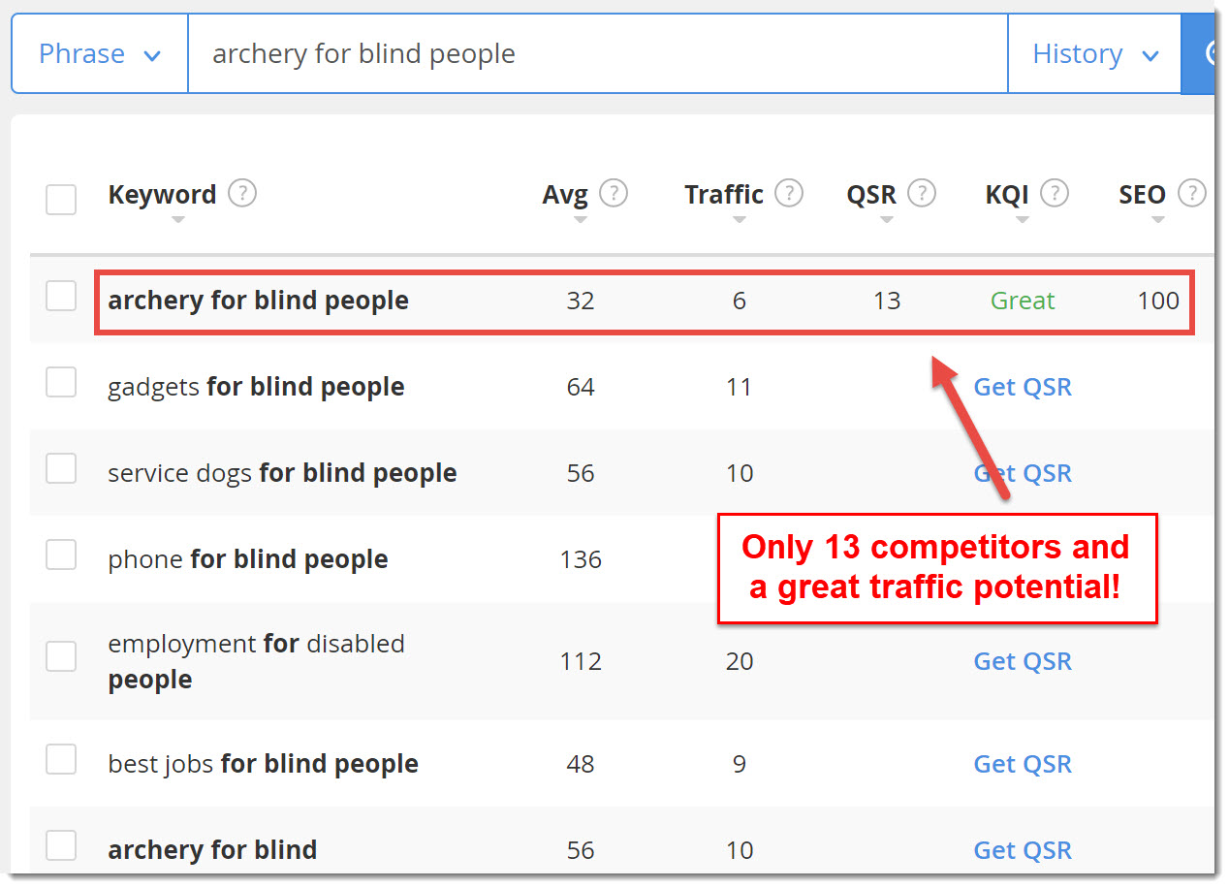
Task: Click the blue search button icon
Action: [1199, 53]
